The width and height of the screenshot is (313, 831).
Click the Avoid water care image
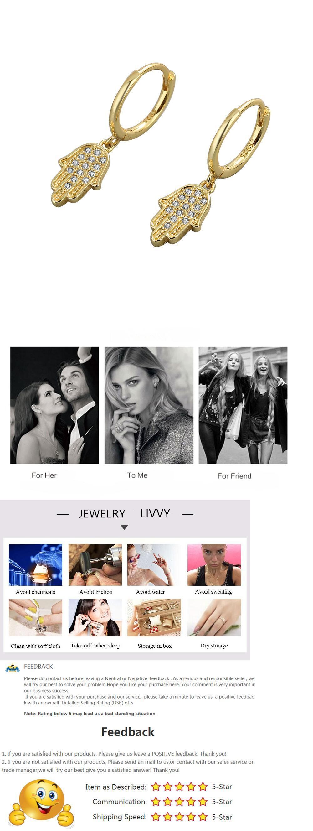154,564
